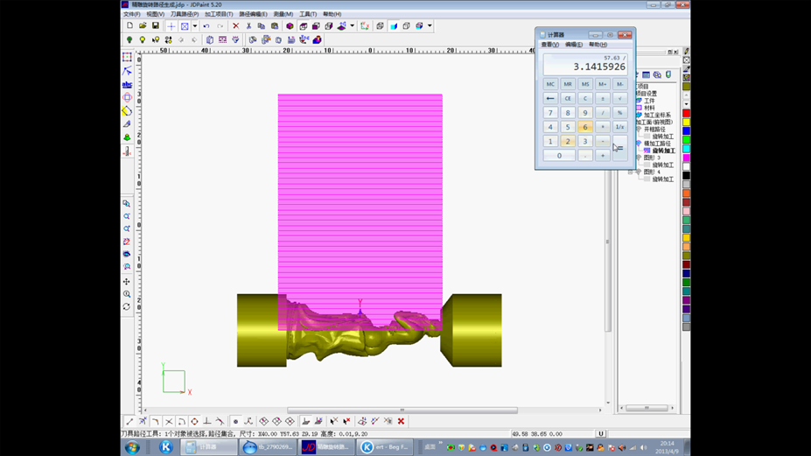Click the horizontal scrollbar below canvas
811x456 pixels.
point(402,410)
